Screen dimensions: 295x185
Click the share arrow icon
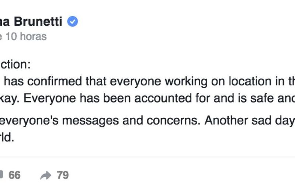coord(46,175)
